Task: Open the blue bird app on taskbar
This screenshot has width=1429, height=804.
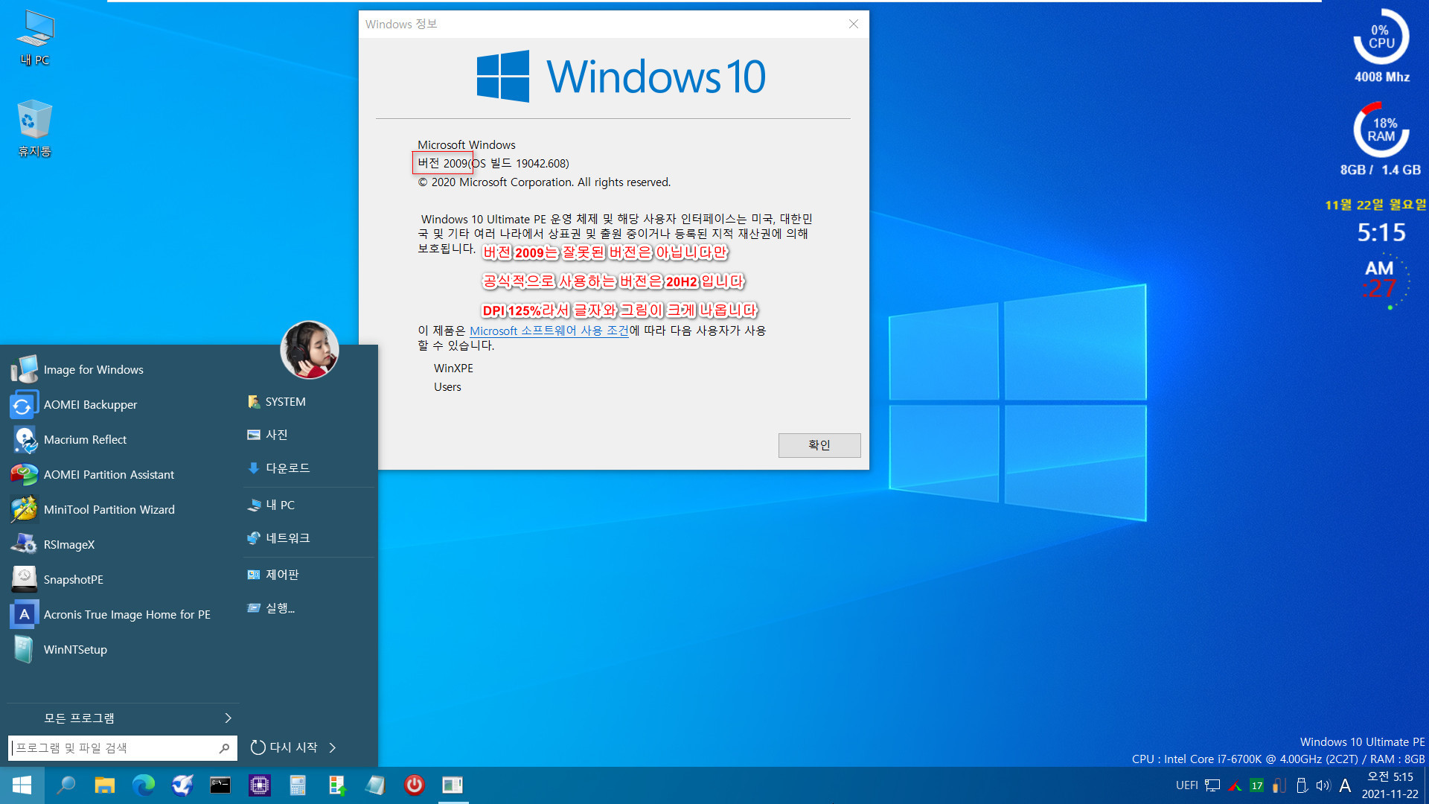Action: pos(182,785)
